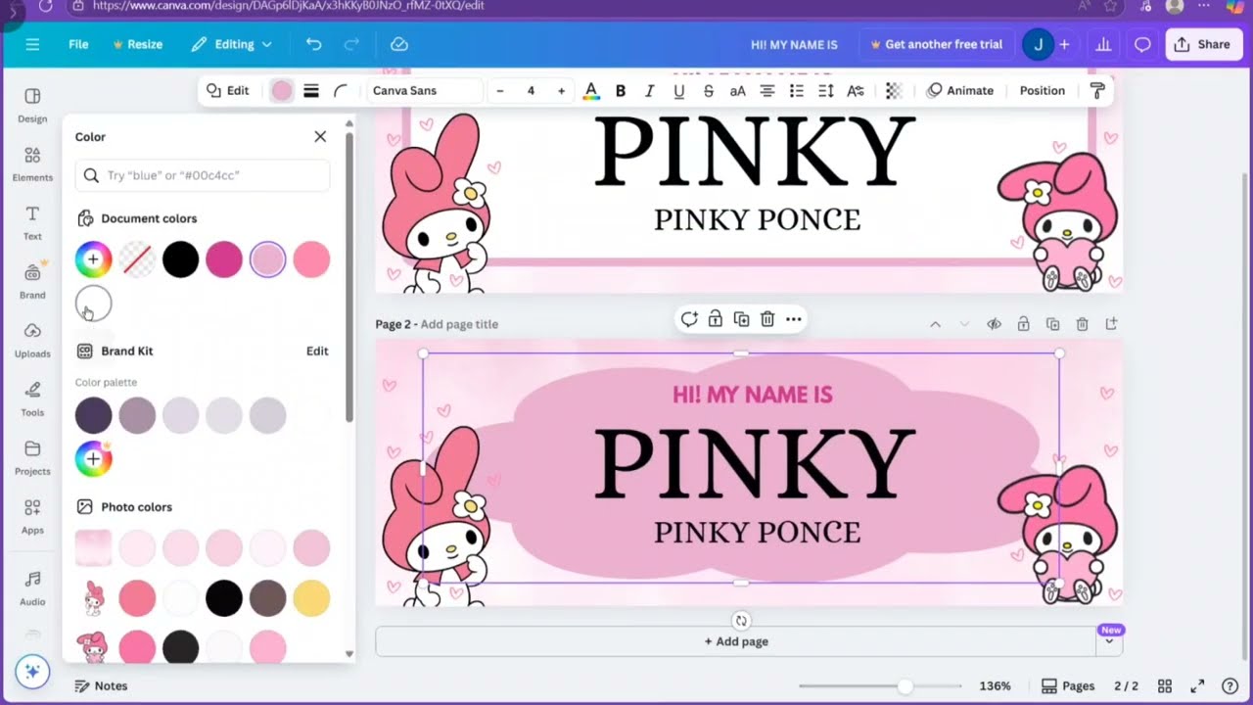Open the transparency checkerboard control
This screenshot has height=705, width=1253.
coord(894,90)
